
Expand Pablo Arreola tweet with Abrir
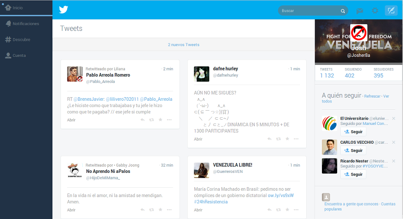71,120
